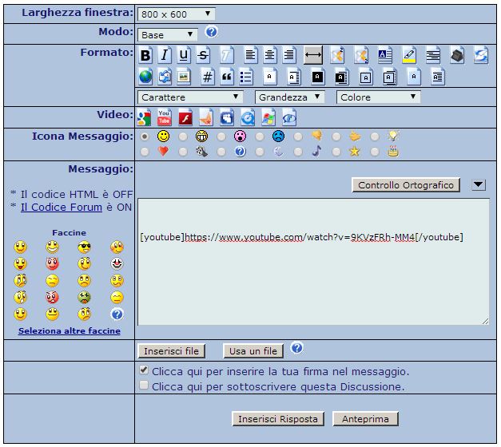Insert the question mark faccina
Screen dimensions: 501x447
pos(117,314)
